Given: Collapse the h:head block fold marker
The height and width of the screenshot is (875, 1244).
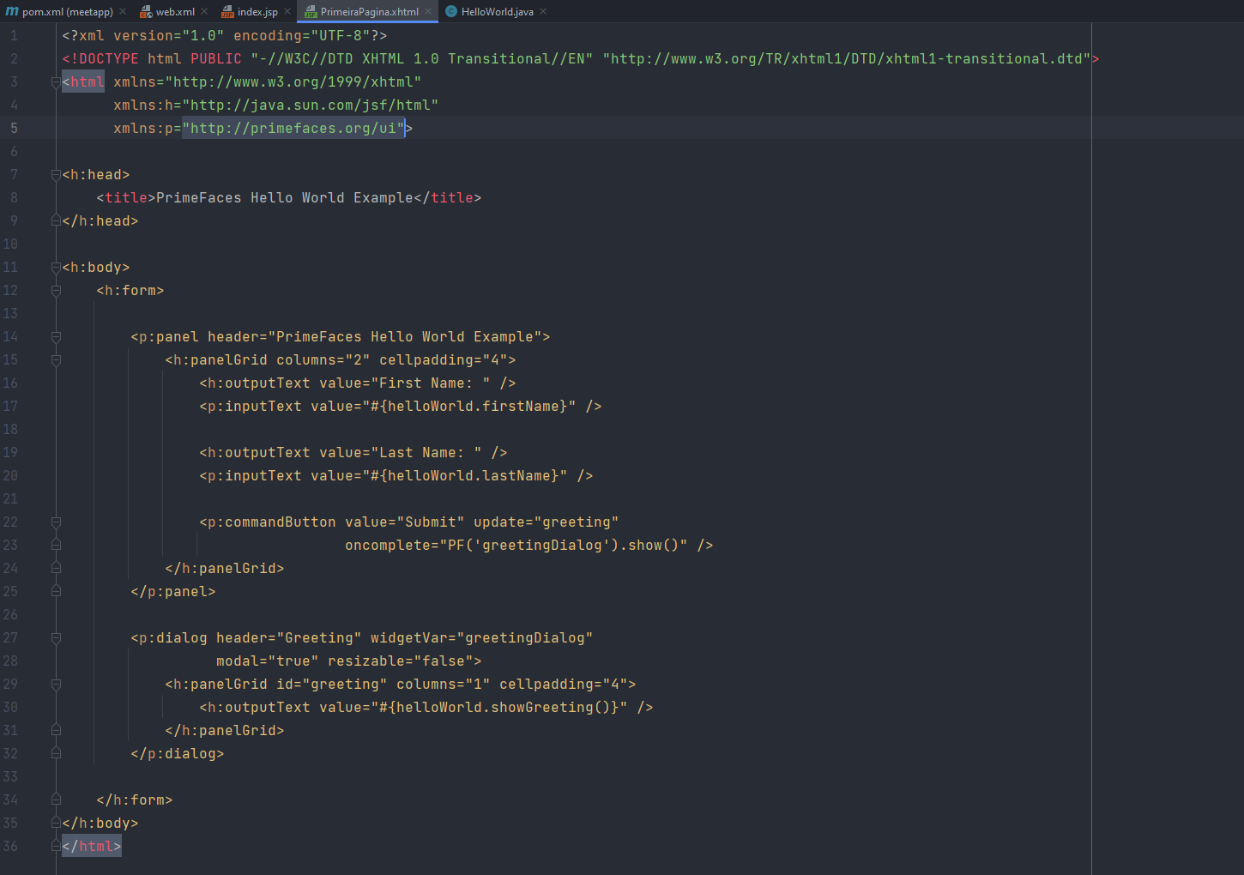Looking at the screenshot, I should 56,175.
